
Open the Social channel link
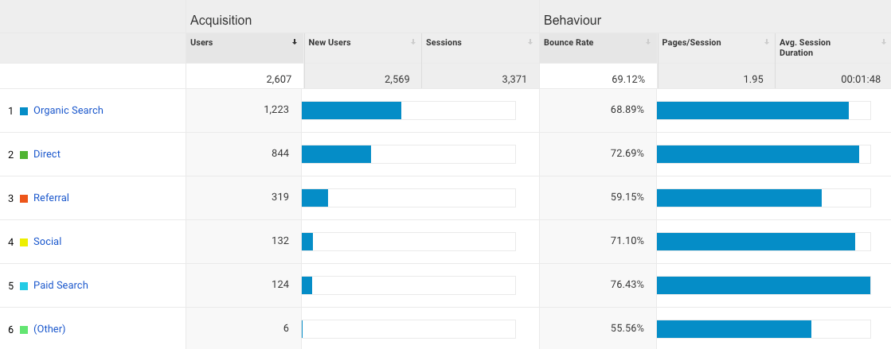click(x=47, y=241)
